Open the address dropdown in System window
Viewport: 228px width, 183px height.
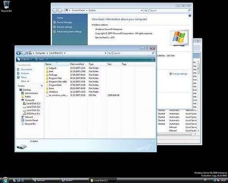[141, 10]
